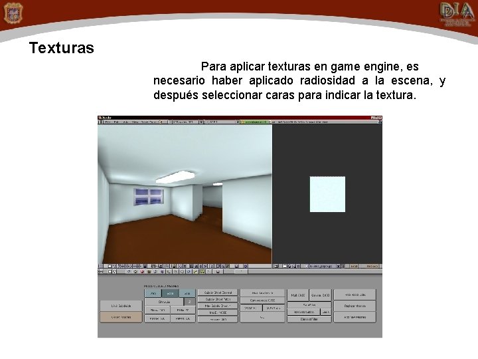Open the File menu in Blender header

(107, 122)
